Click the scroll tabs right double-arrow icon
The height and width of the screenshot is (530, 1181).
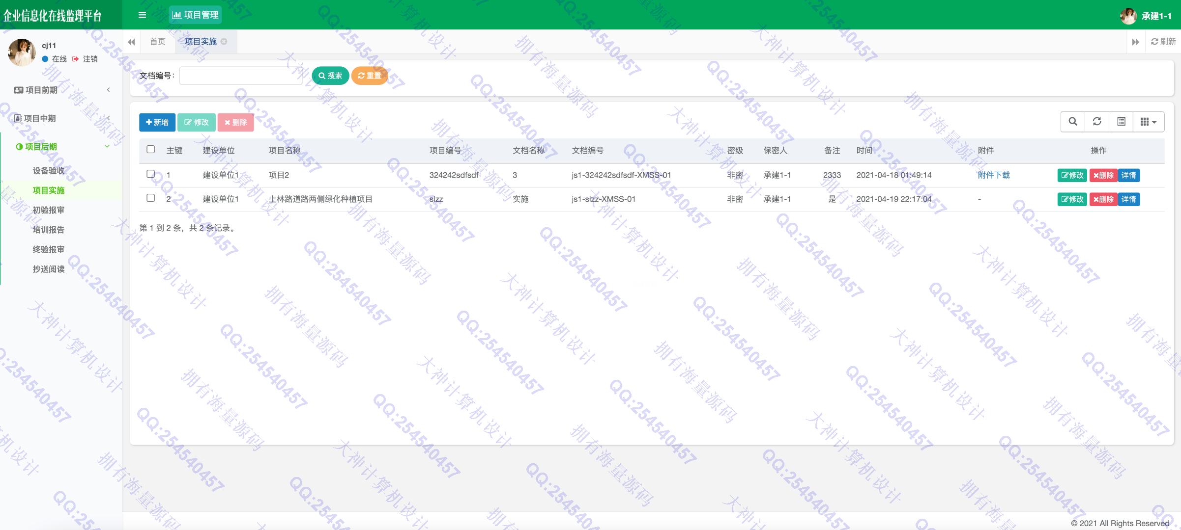tap(1135, 42)
